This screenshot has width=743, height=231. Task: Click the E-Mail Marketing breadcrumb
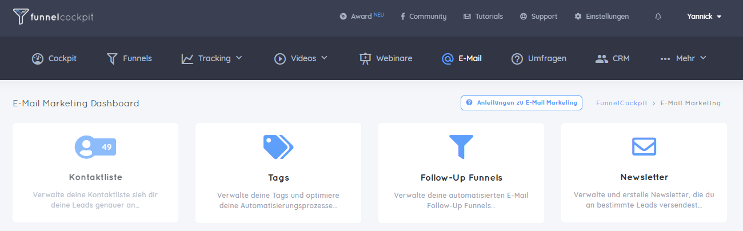click(x=690, y=103)
